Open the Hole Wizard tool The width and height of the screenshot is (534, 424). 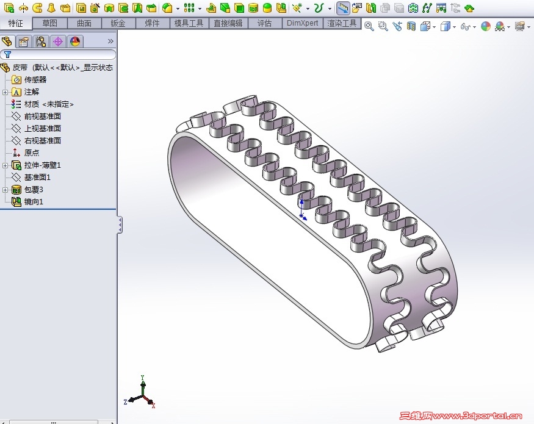pos(95,8)
